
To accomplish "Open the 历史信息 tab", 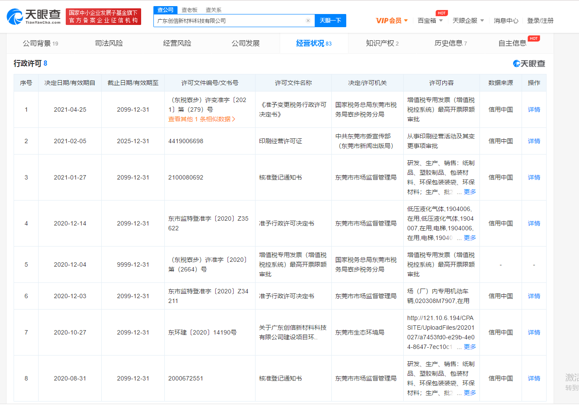I will [451, 43].
